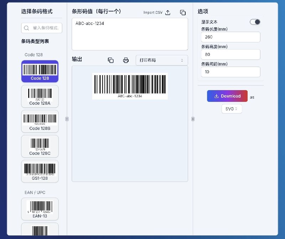
Task: Click the search magnifier icon in format search box
Action: (26, 28)
